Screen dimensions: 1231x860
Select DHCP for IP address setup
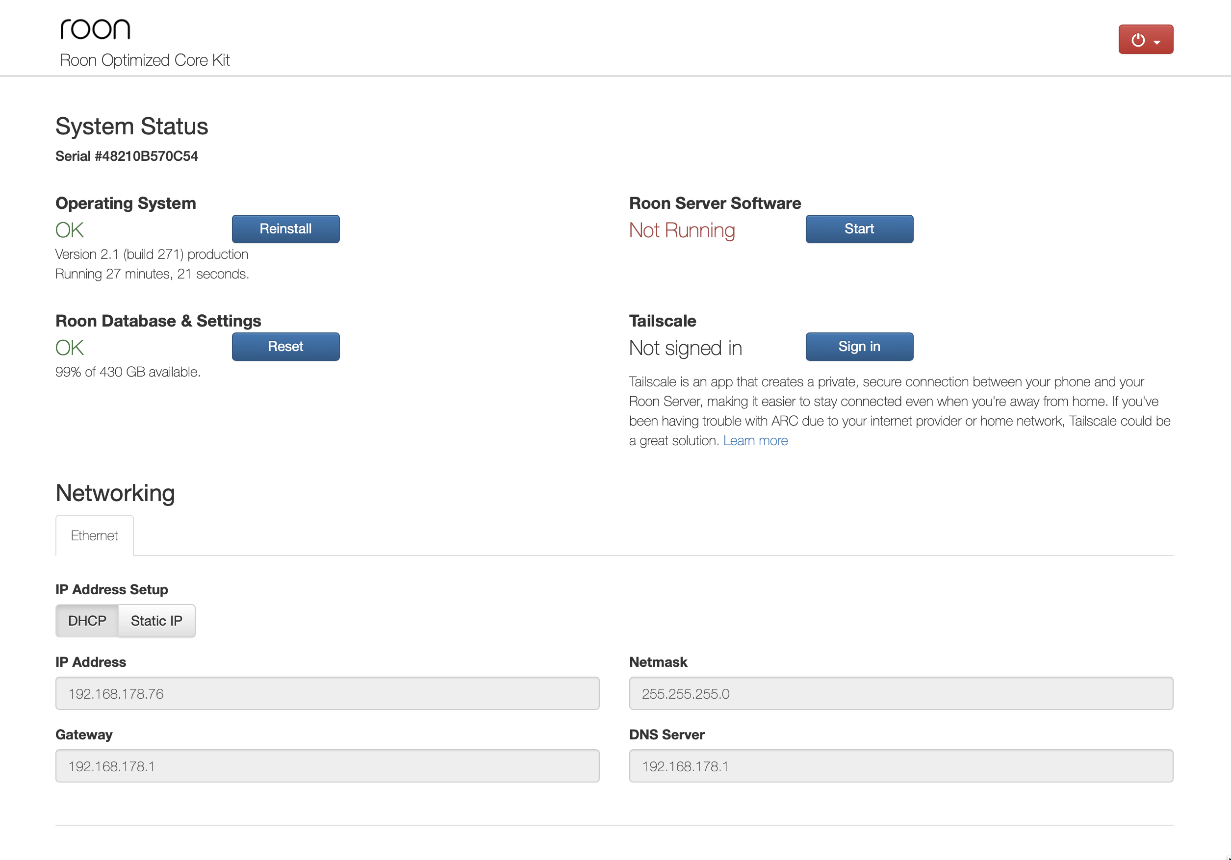(87, 620)
